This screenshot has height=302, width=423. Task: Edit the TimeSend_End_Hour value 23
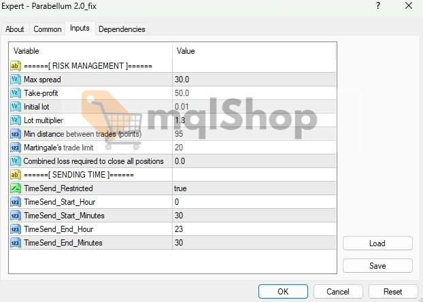click(x=254, y=229)
